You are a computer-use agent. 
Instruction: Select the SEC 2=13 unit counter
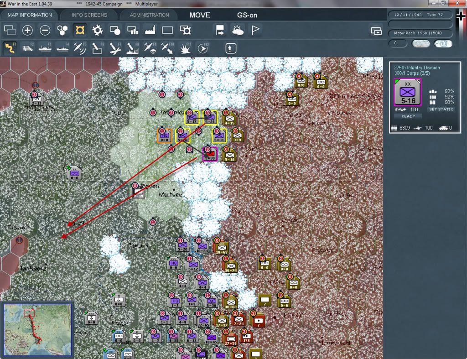pos(37,99)
